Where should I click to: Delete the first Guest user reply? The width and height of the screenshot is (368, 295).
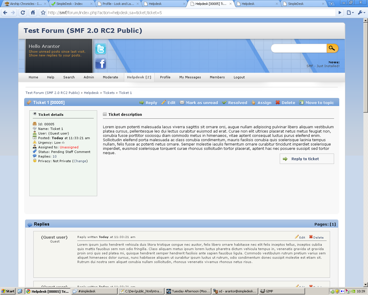[316, 237]
